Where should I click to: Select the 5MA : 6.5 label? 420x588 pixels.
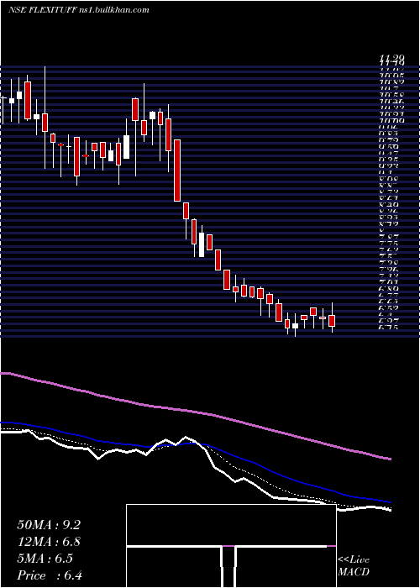pos(45,559)
